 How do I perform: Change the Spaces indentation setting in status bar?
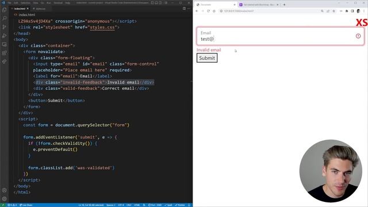111,205
